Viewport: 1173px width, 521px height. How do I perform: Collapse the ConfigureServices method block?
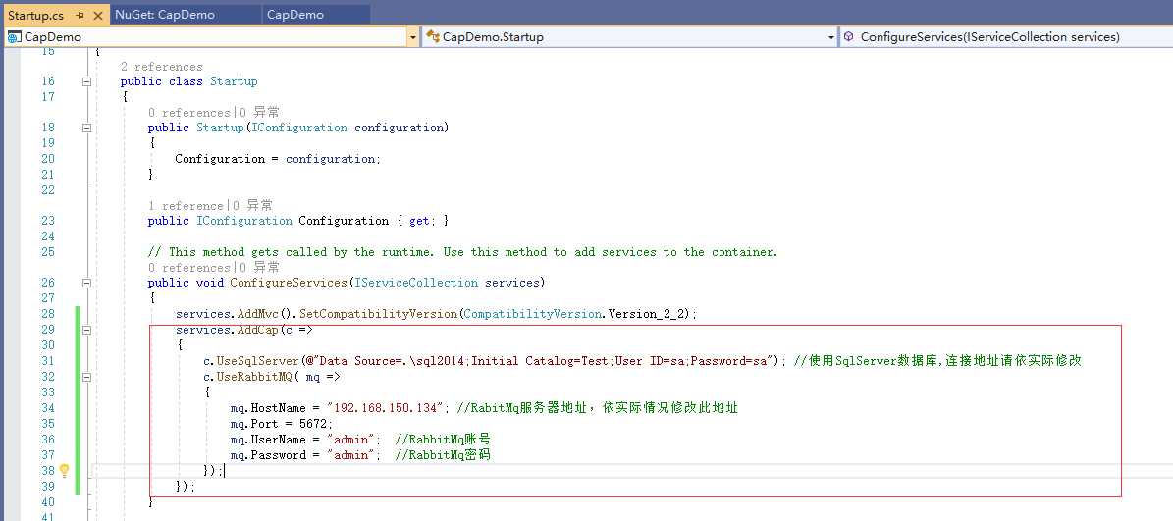(86, 284)
